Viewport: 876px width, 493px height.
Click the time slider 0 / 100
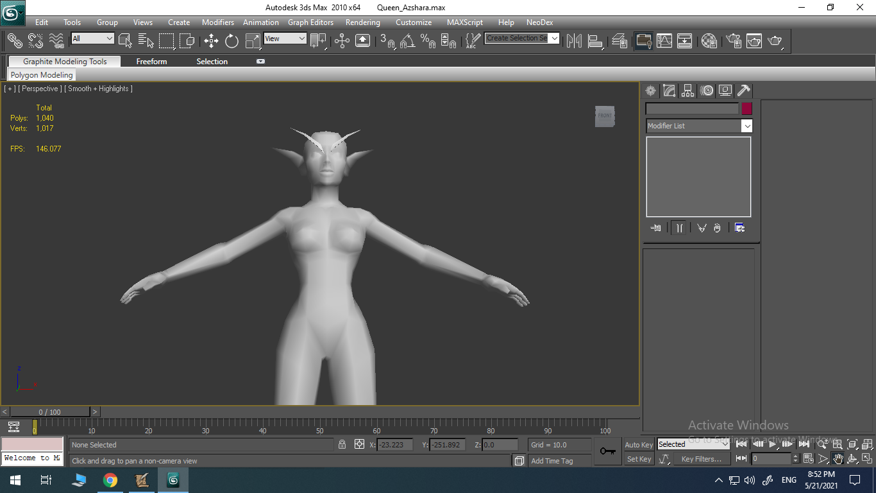[49, 412]
